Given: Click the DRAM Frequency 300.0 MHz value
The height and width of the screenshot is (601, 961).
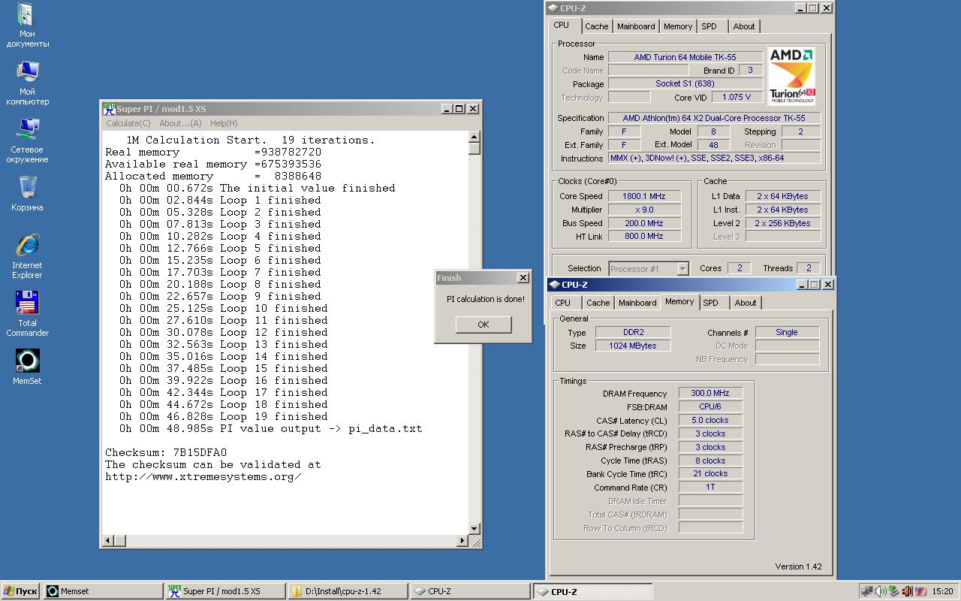Looking at the screenshot, I should click(x=710, y=393).
